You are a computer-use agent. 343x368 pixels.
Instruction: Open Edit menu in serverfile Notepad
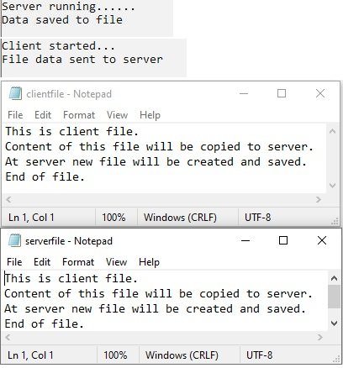click(x=42, y=262)
